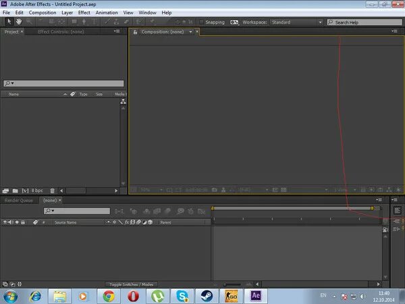Viewport: 405px width, 304px height.
Task: Switch to the Render Queue tab
Action: point(19,201)
